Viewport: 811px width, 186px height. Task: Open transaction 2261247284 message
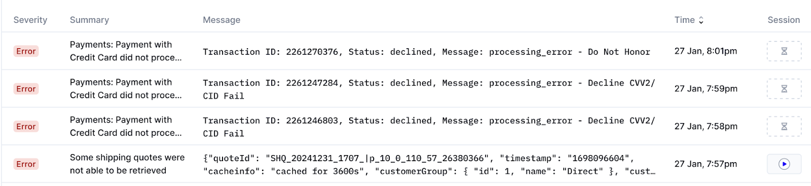click(429, 89)
